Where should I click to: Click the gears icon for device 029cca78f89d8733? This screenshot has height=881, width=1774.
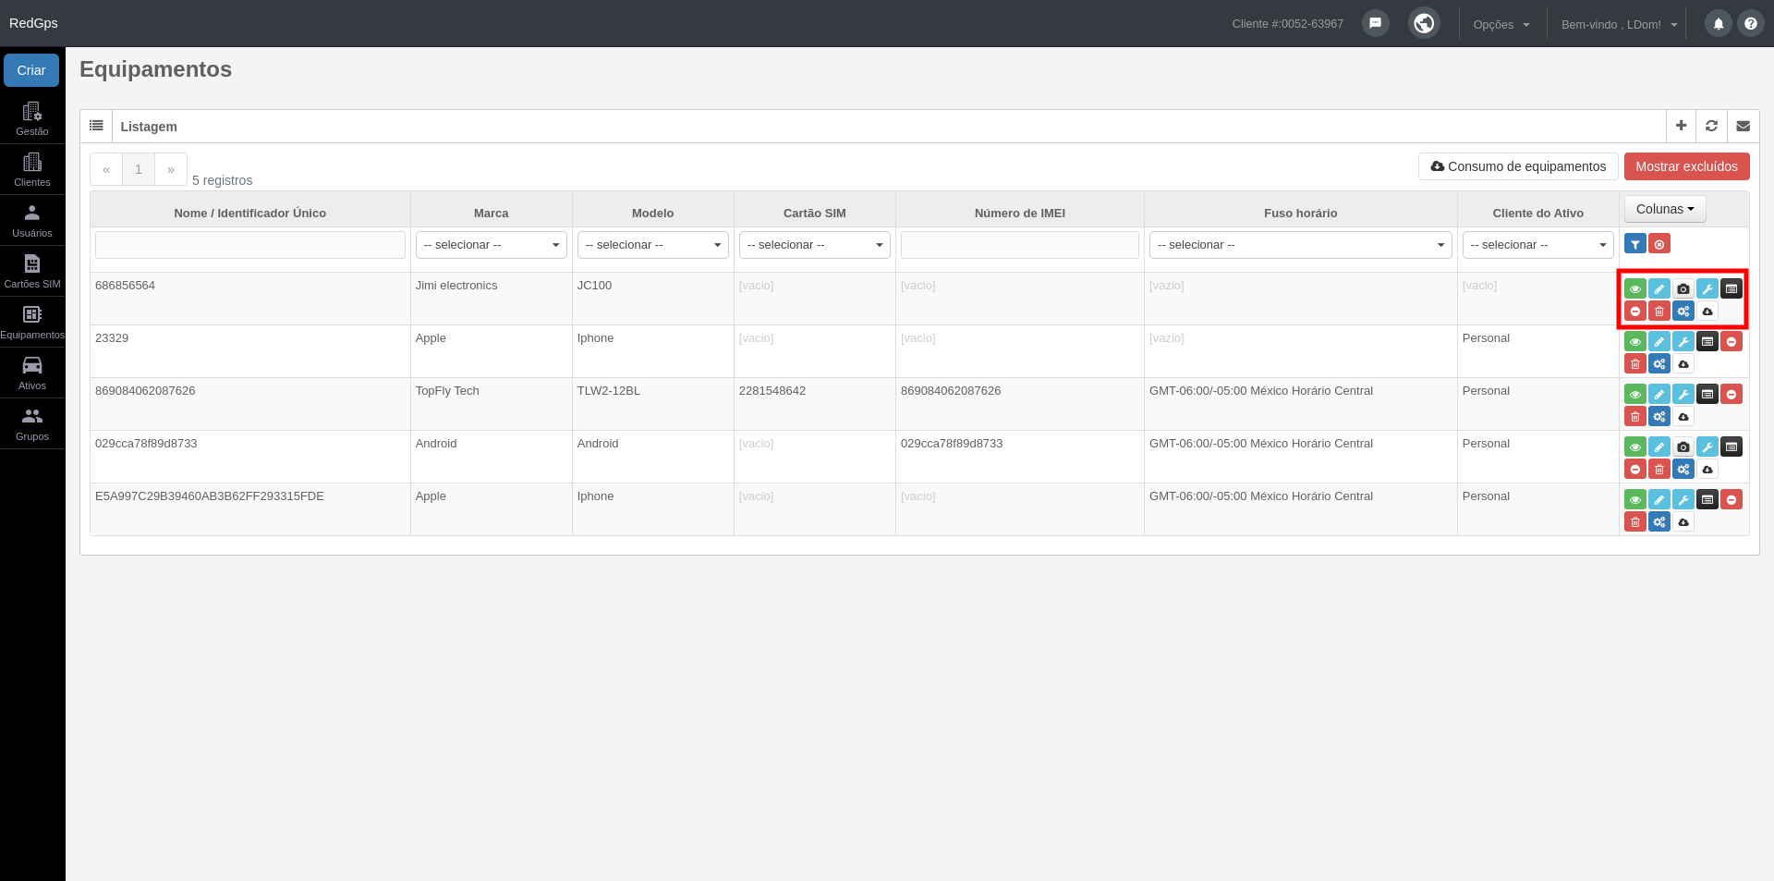coord(1683,470)
